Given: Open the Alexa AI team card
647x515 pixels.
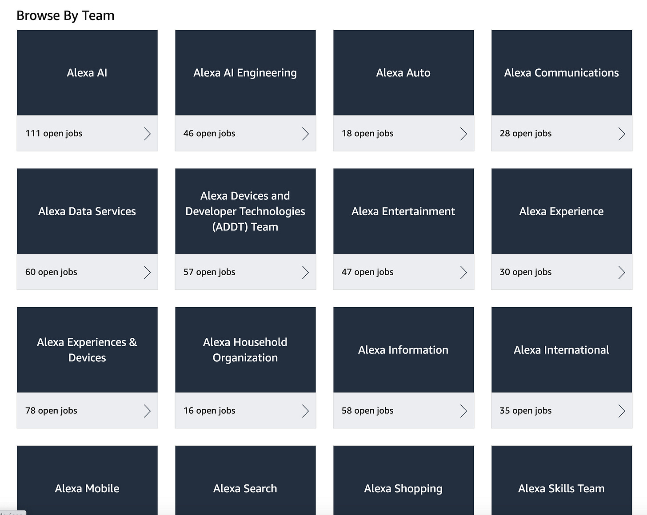Looking at the screenshot, I should pos(87,91).
